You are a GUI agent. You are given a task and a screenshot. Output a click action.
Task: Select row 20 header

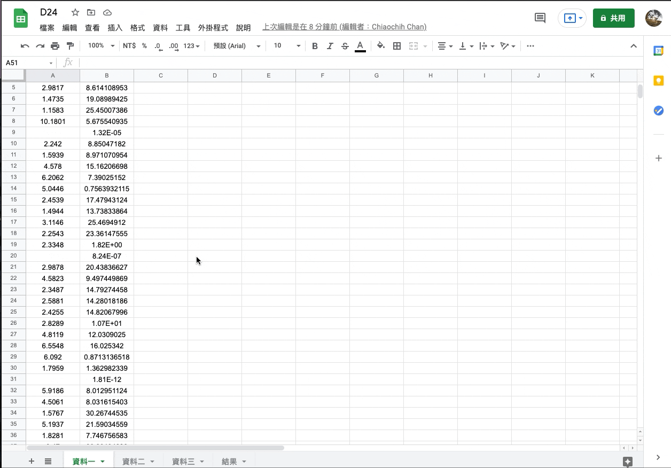13,256
